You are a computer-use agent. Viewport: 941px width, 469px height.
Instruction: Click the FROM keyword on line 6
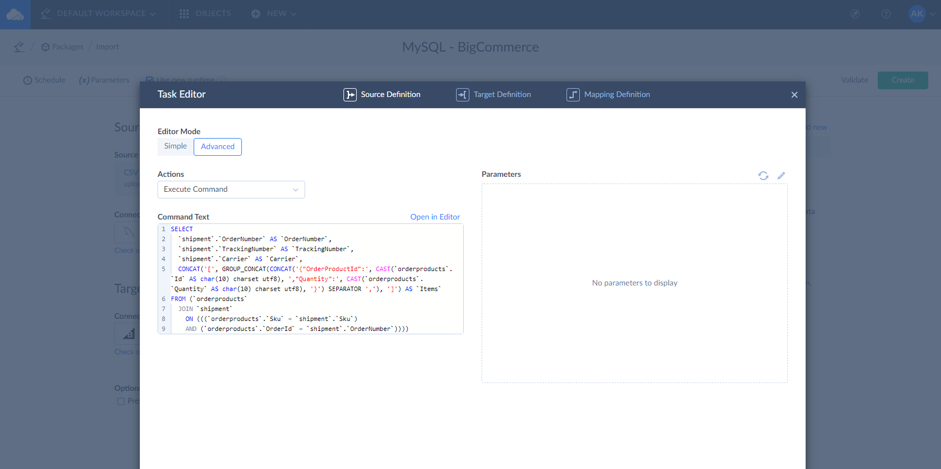tap(178, 299)
